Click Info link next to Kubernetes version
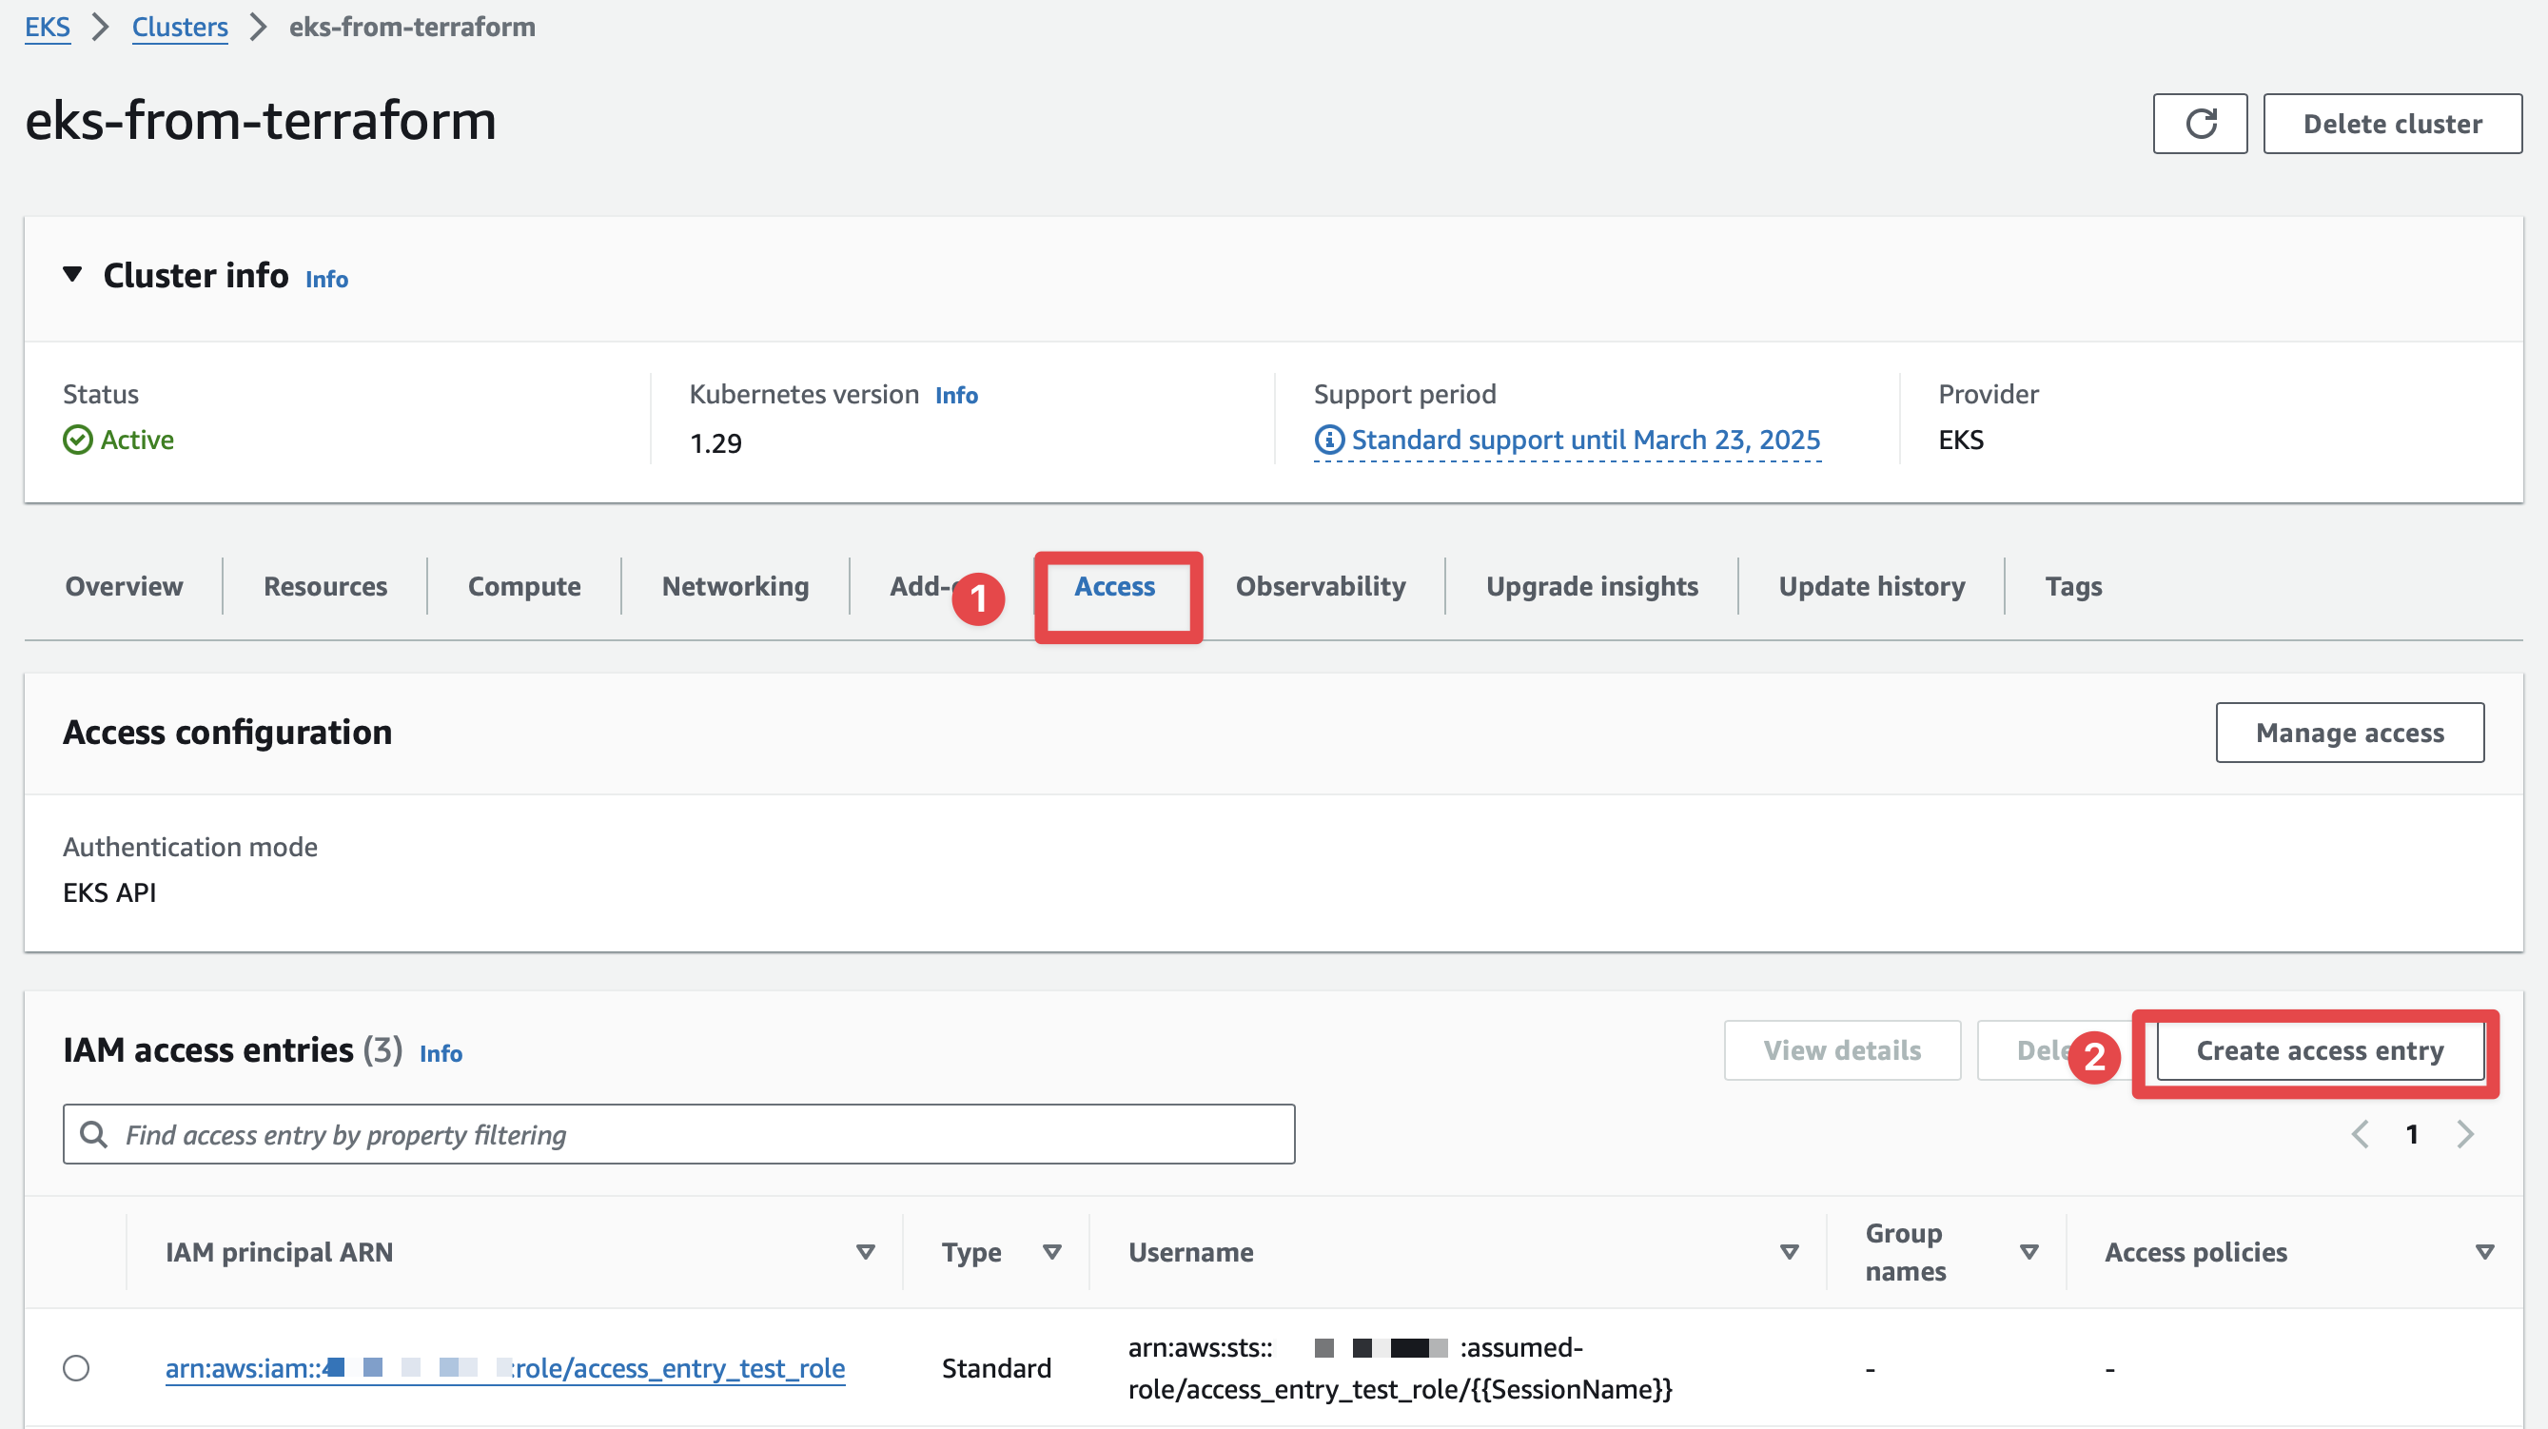 955,395
